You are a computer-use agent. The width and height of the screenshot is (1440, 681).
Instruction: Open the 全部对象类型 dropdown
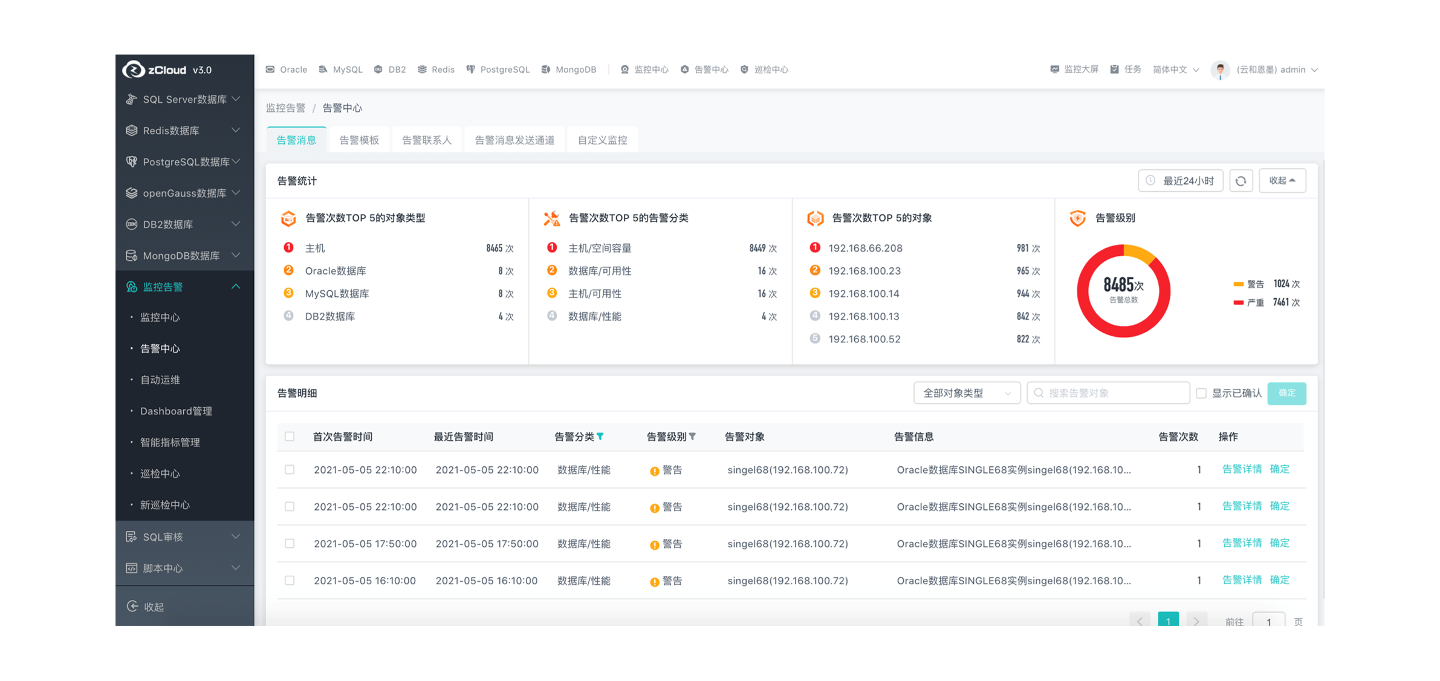point(966,393)
